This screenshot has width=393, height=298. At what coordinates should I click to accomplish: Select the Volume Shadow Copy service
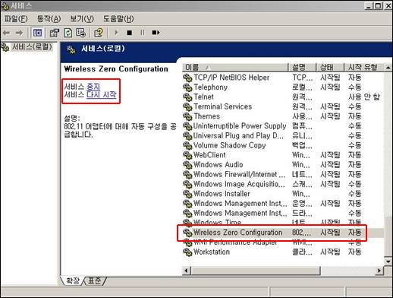[283, 145]
